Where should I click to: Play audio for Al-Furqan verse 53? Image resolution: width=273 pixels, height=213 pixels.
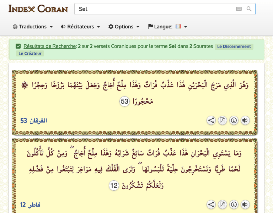click(x=245, y=120)
